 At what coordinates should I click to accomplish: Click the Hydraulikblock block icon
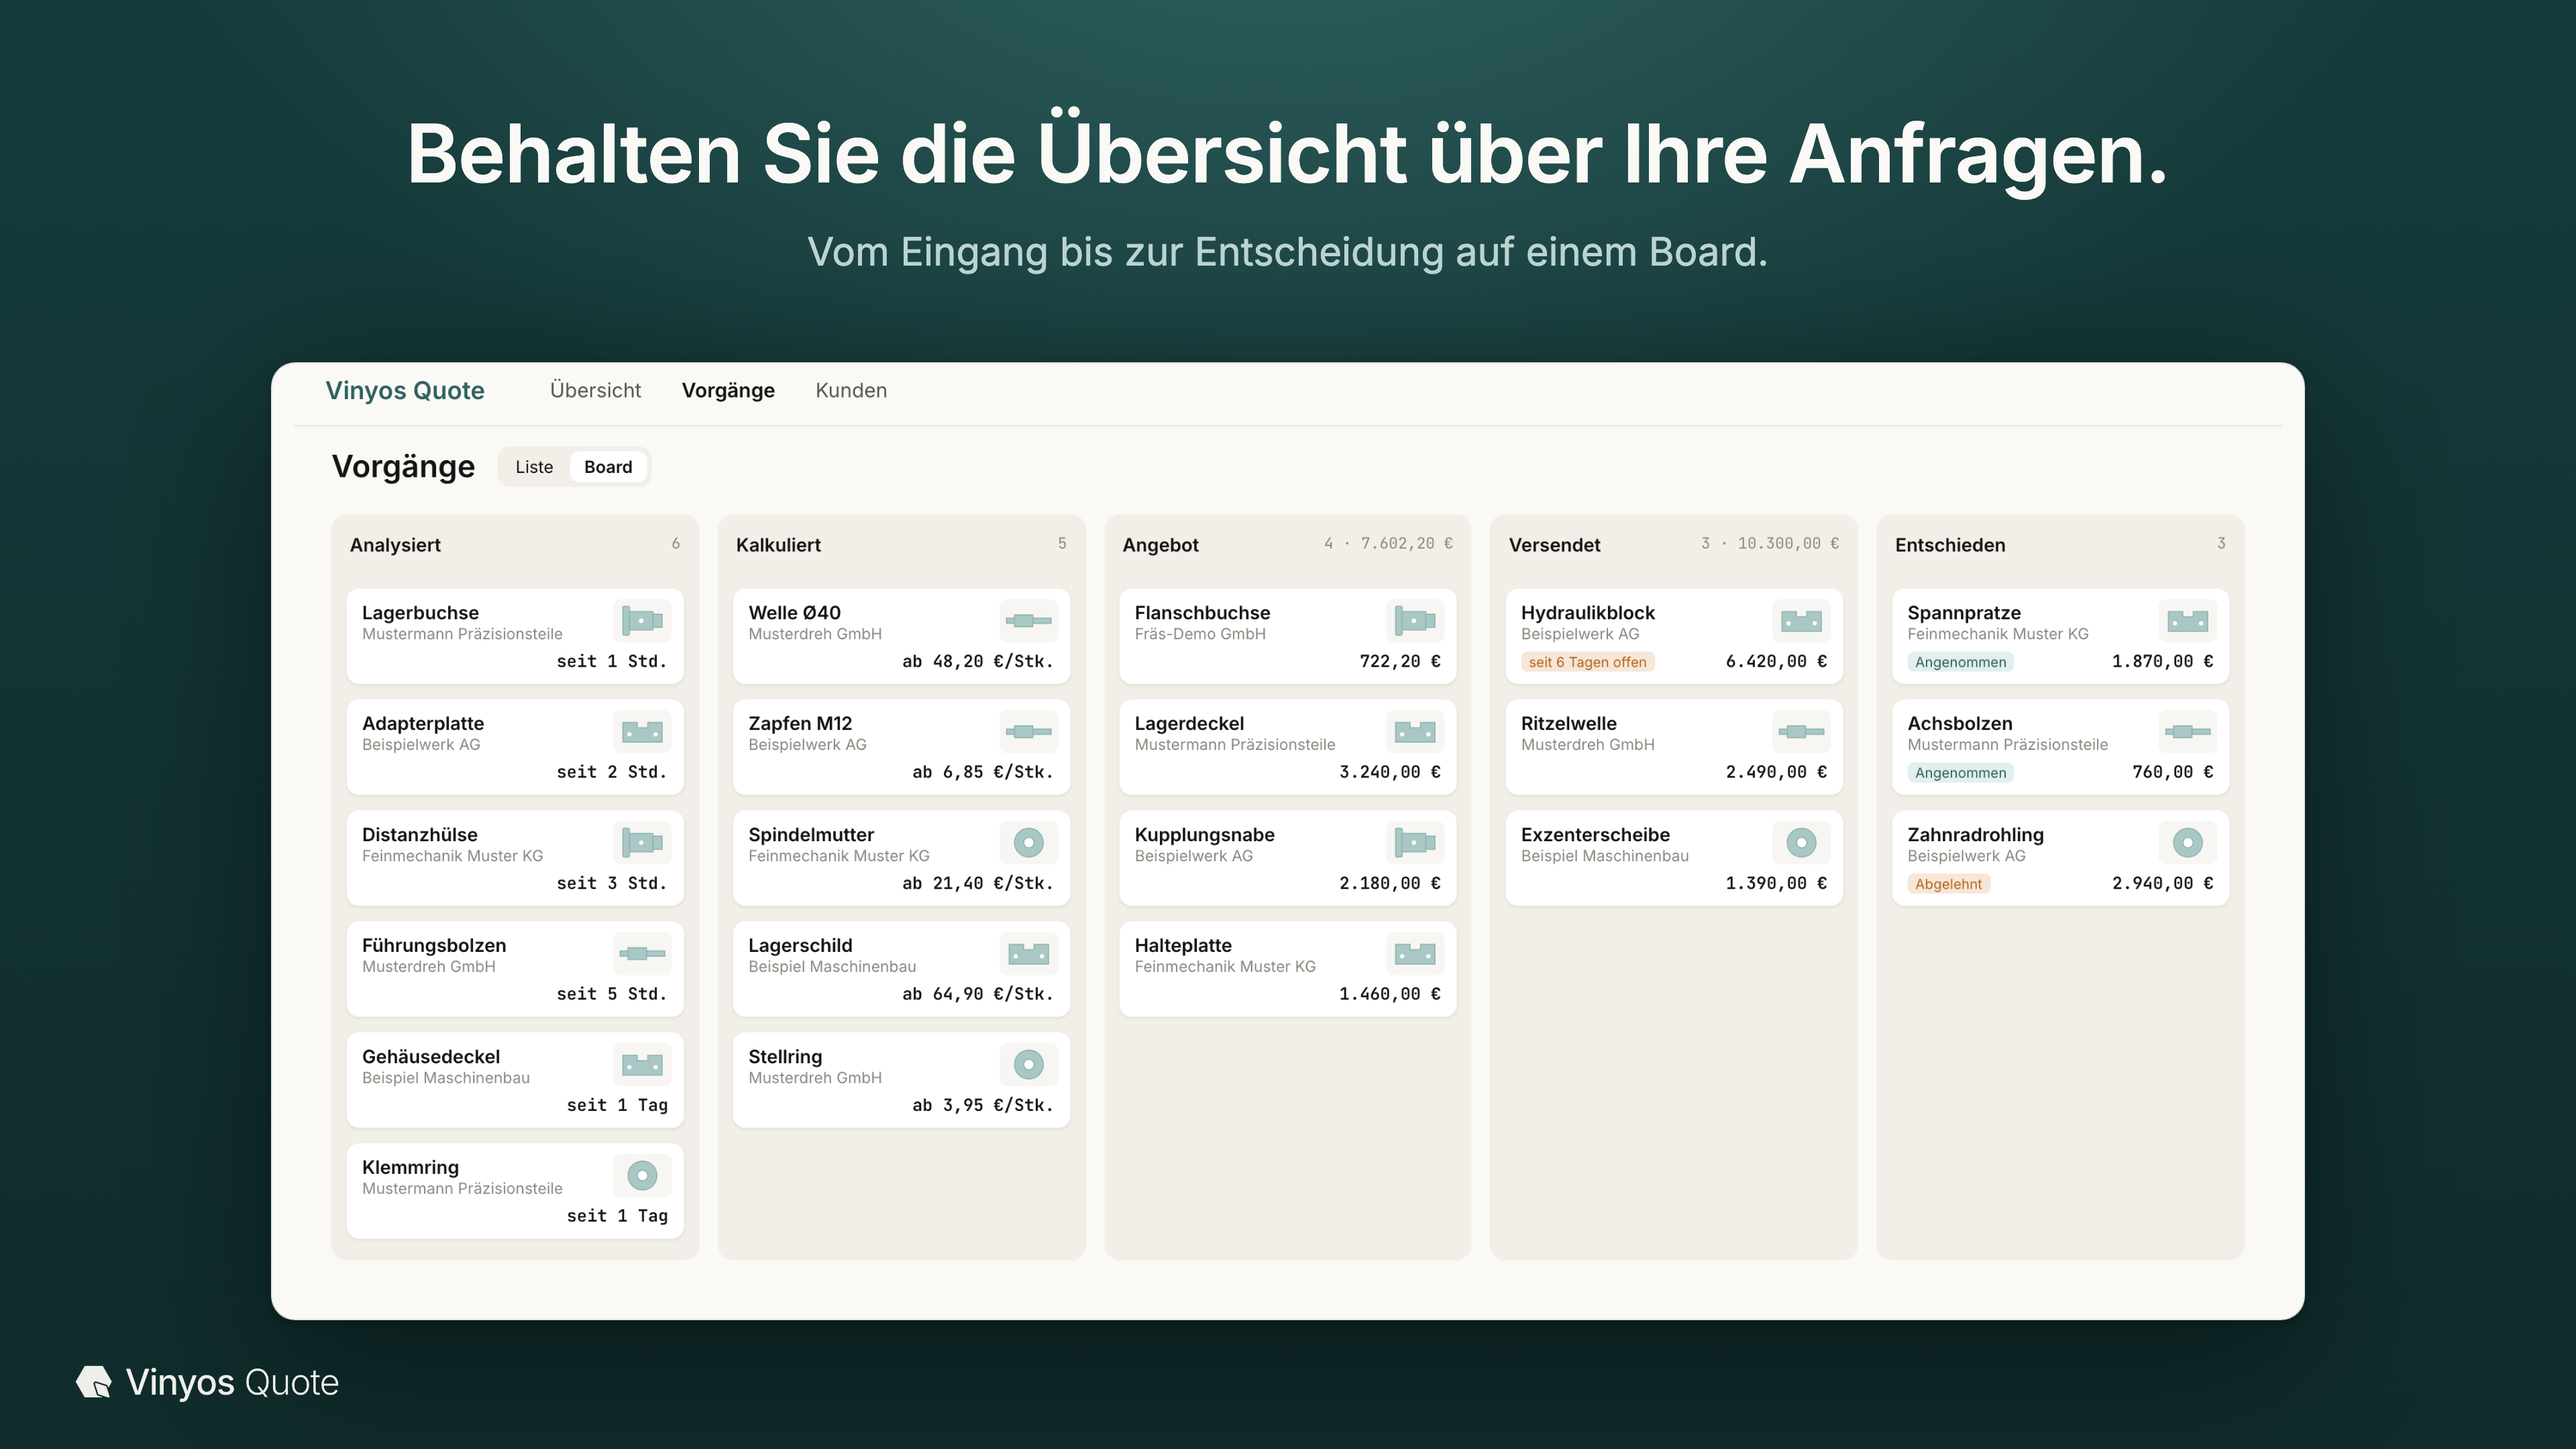tap(1801, 621)
